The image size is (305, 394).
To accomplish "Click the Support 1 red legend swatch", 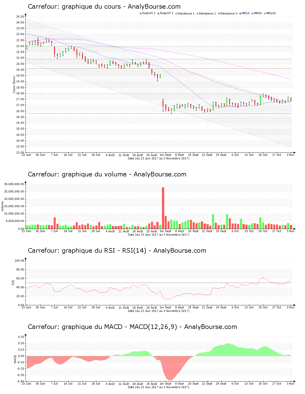I will (141, 13).
